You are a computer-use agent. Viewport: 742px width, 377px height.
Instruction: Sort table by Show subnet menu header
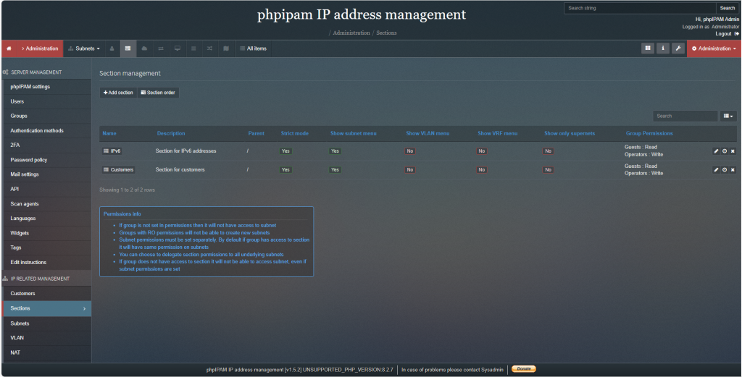coord(354,134)
